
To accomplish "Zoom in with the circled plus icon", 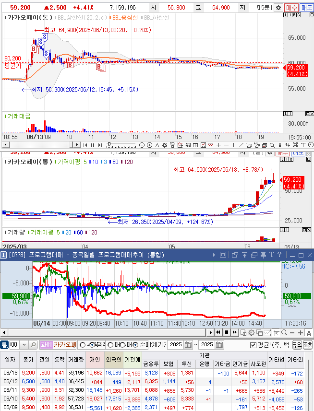I will click(149, 145).
